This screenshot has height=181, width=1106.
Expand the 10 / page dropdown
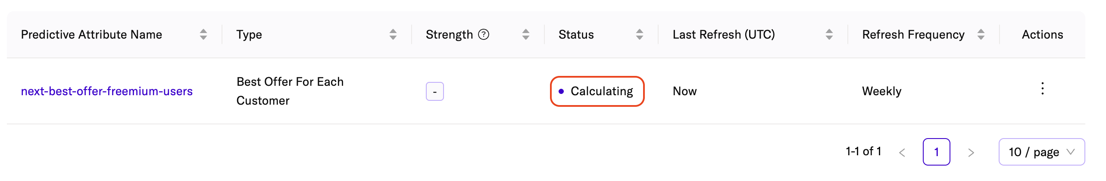pyautogui.click(x=1041, y=152)
